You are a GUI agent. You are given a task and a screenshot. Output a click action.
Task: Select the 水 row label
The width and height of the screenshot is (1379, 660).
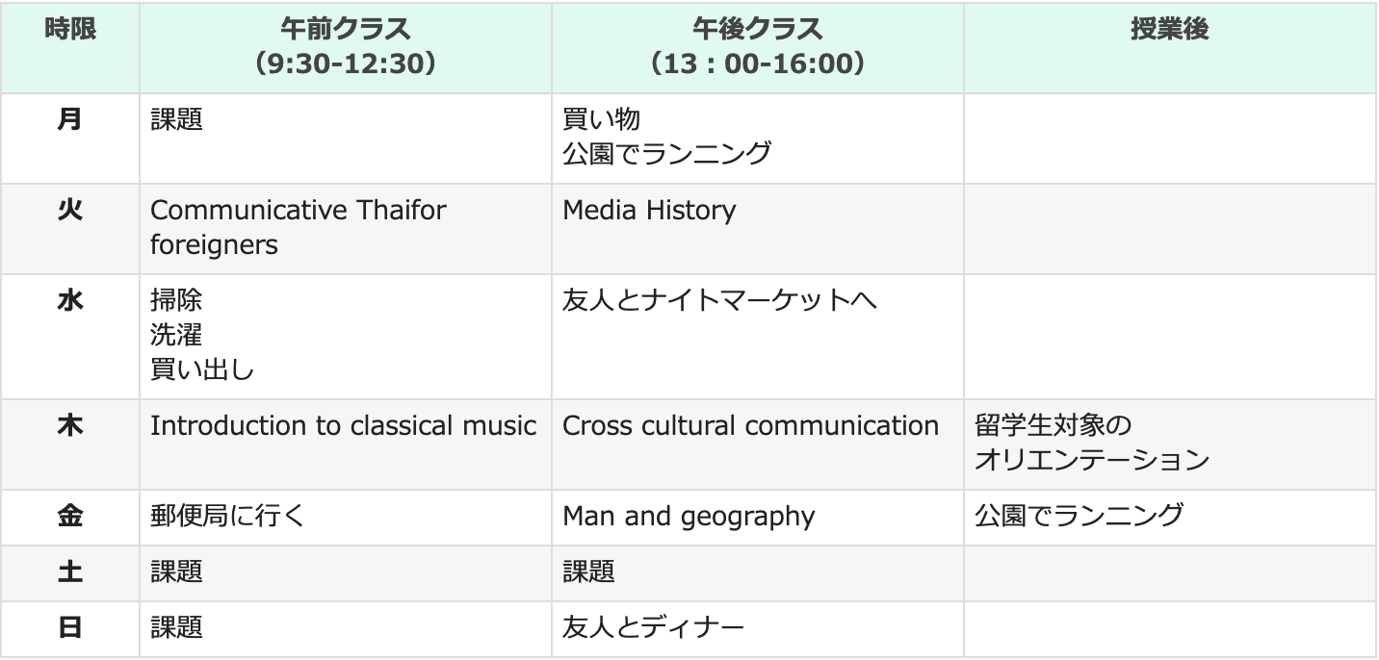(x=70, y=337)
